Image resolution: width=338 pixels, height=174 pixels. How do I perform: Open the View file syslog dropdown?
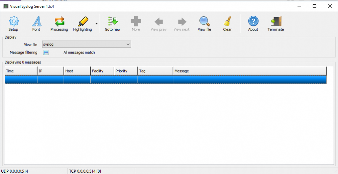tap(87, 44)
